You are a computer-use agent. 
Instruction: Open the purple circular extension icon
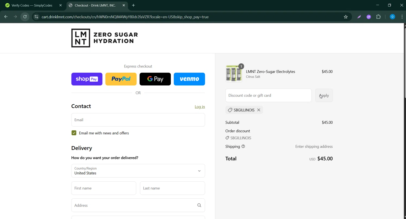(369, 17)
